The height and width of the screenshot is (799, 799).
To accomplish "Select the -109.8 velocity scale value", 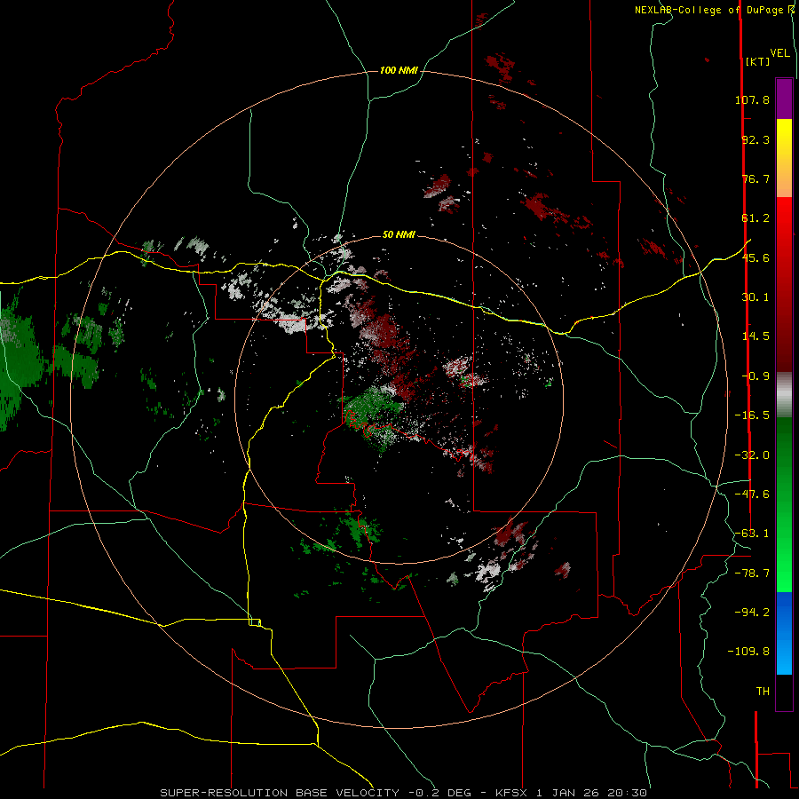I will point(749,652).
